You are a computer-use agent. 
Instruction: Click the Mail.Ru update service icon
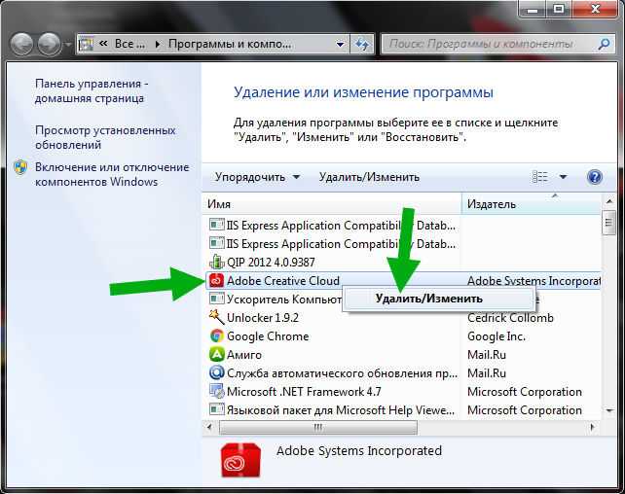216,373
